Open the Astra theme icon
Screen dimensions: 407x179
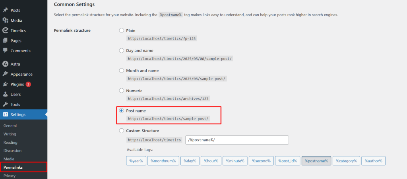(x=5, y=64)
